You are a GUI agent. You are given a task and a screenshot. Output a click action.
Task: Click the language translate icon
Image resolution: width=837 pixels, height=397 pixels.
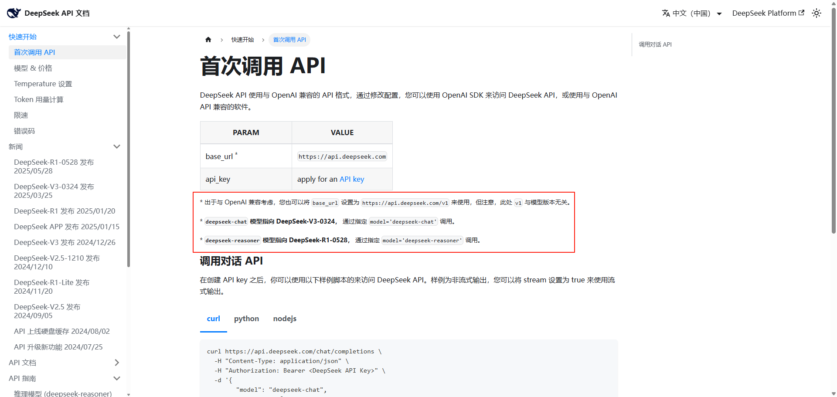pyautogui.click(x=666, y=13)
